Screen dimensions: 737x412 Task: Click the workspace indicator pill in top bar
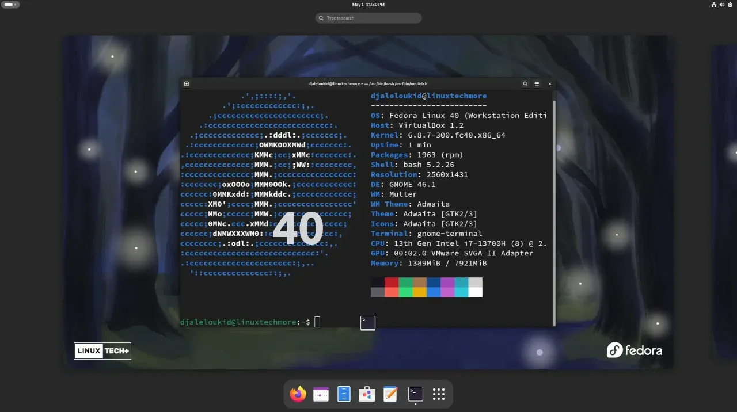(x=10, y=5)
